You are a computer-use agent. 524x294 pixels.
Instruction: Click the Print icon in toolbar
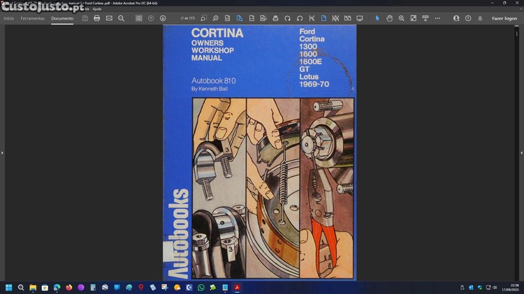pos(96,18)
